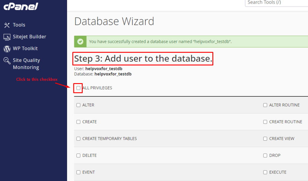Check the CREATE privilege box
The width and height of the screenshot is (308, 181).
[x=79, y=122]
